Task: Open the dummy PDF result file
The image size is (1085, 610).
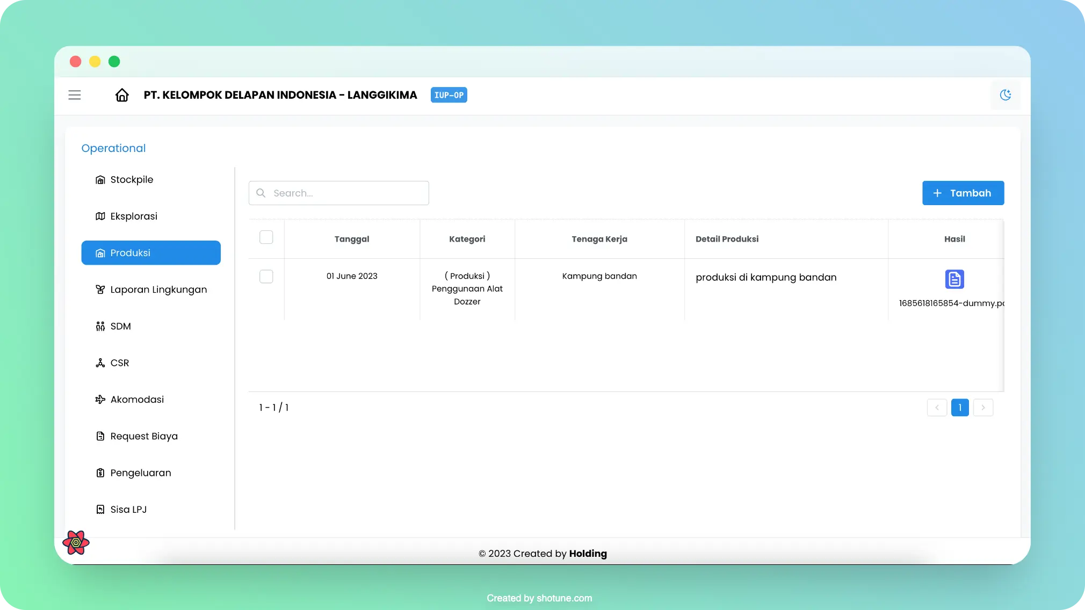Action: click(954, 279)
